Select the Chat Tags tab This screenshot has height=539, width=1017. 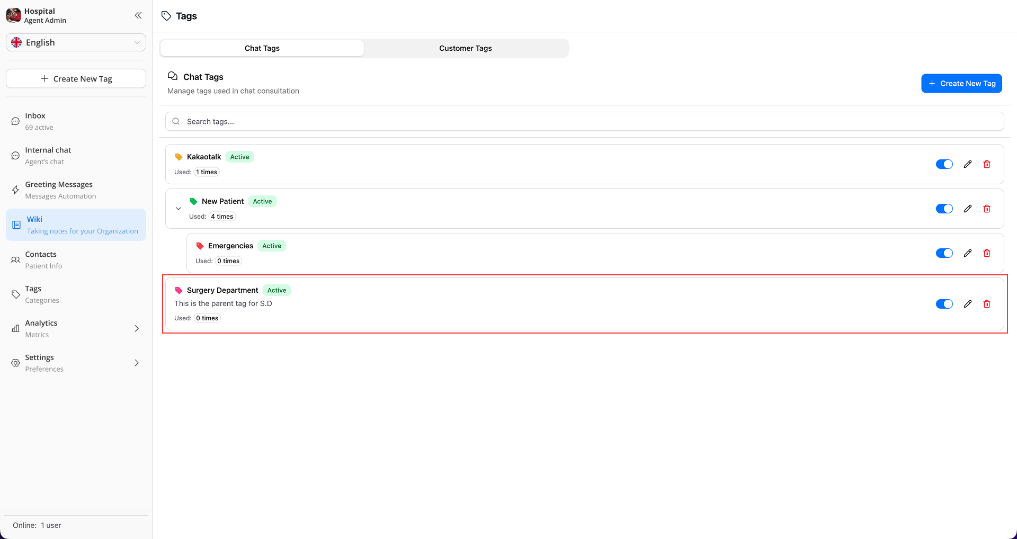(262, 48)
